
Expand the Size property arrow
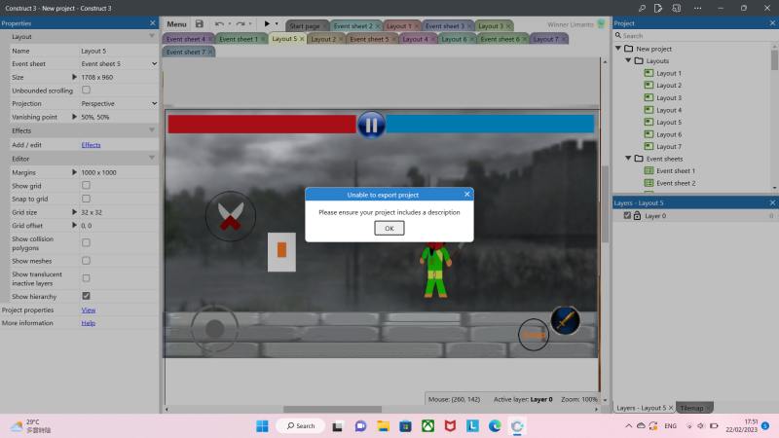(x=75, y=77)
